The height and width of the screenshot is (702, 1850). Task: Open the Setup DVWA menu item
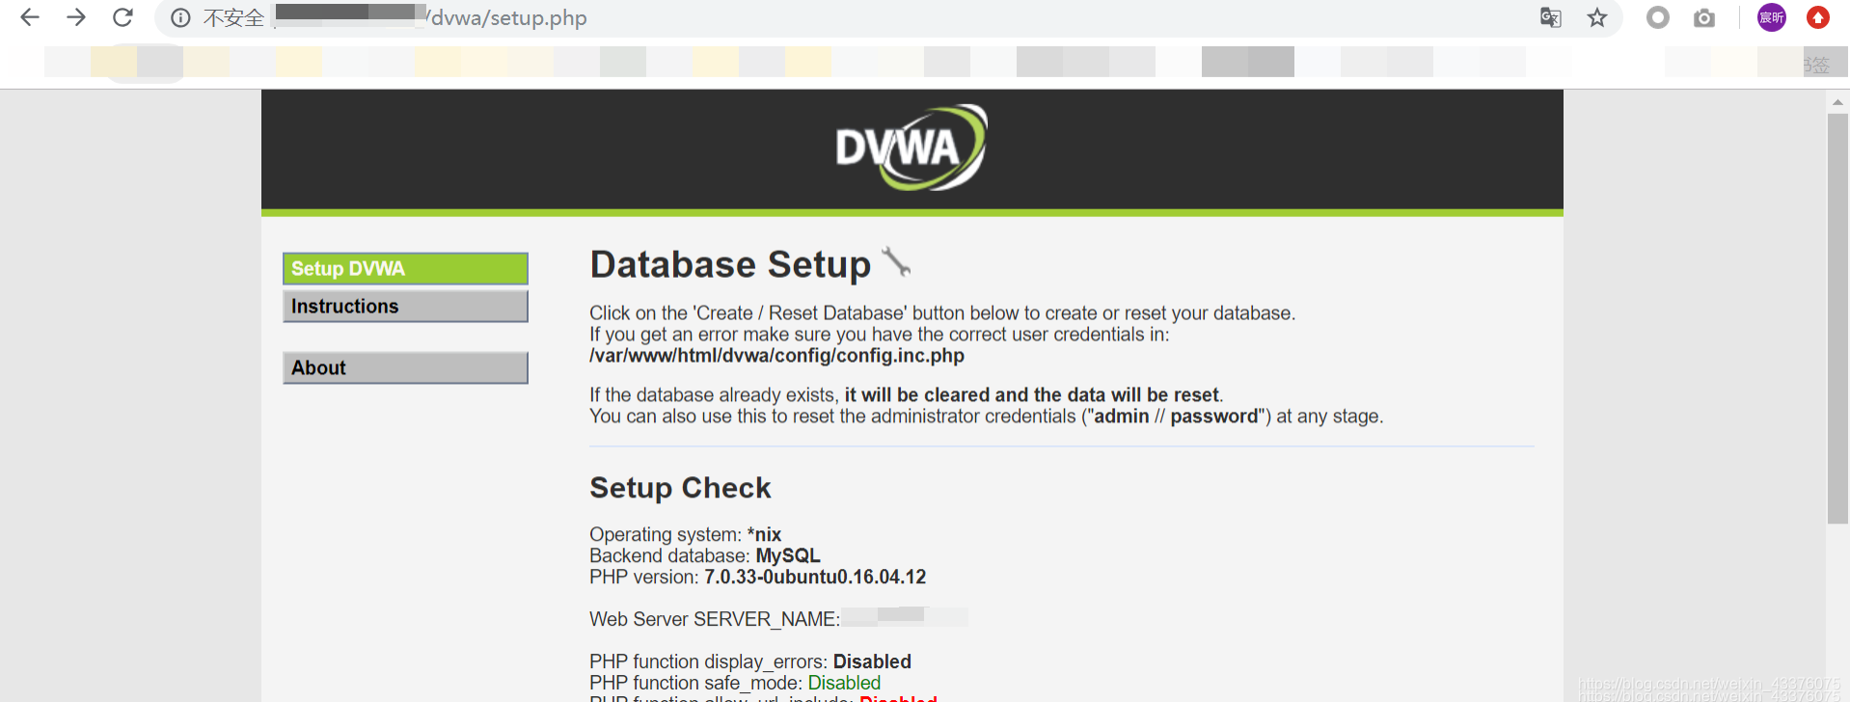[x=405, y=268]
